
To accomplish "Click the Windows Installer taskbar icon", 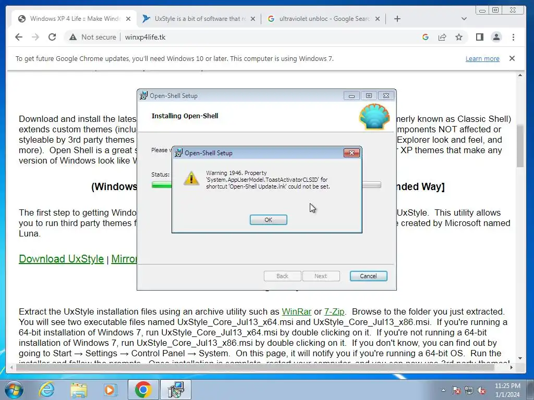I will (176, 390).
